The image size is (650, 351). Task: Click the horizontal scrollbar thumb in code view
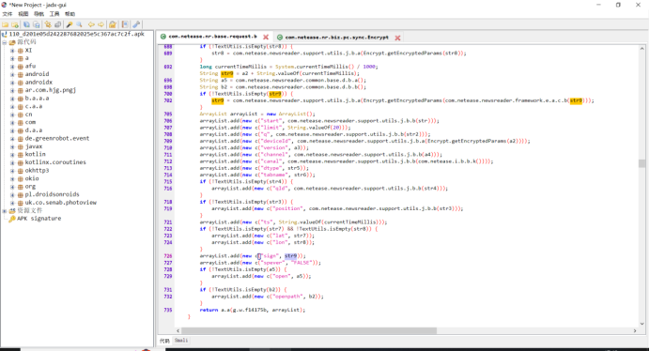click(x=309, y=330)
